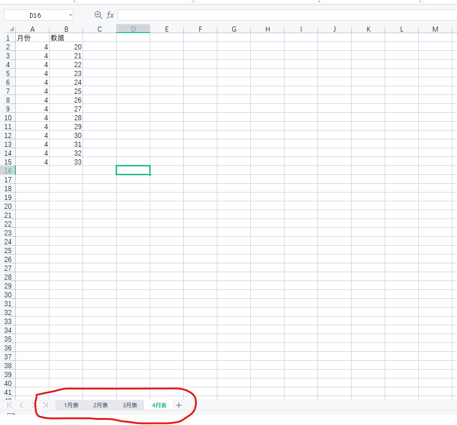Click cell with value 26
457x425 pixels.
point(66,100)
